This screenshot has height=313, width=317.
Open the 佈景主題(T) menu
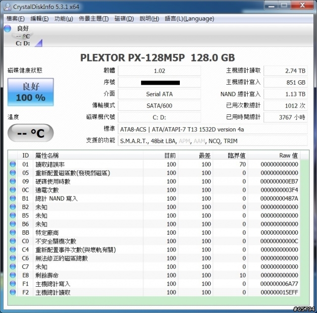tap(94, 19)
